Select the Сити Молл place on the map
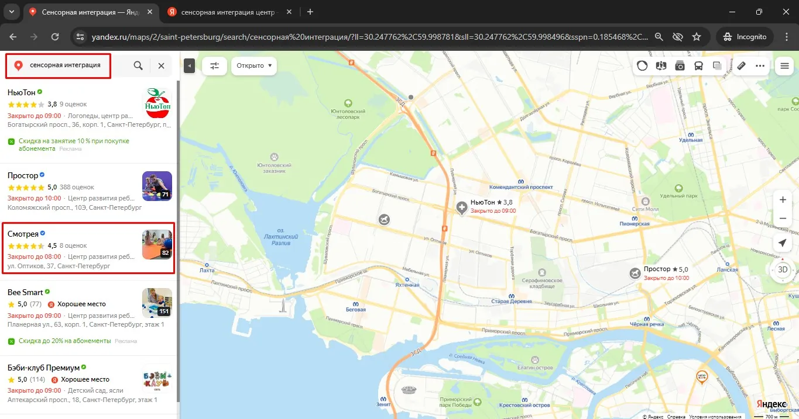The image size is (799, 419). coord(646,205)
